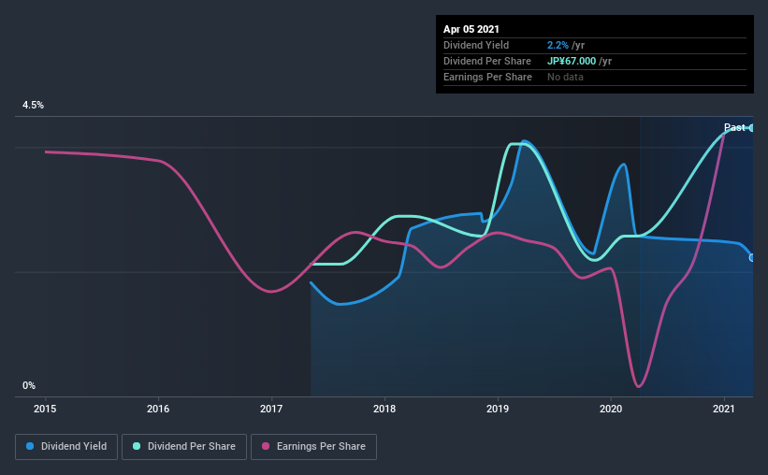The height and width of the screenshot is (475, 768).
Task: Click the 2017 x-axis label
Action: (x=271, y=409)
